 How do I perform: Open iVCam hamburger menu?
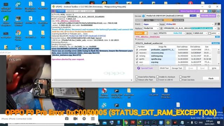pyautogui.click(x=93, y=119)
